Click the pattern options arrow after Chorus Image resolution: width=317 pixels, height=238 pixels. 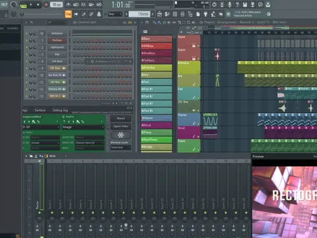[x=153, y=14]
